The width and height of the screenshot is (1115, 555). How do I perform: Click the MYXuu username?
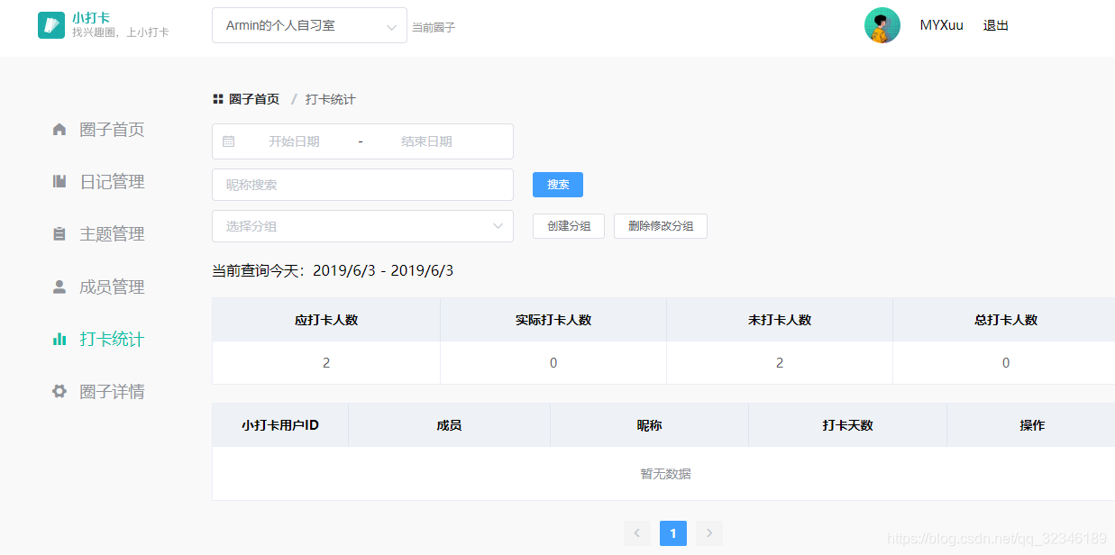pos(941,25)
